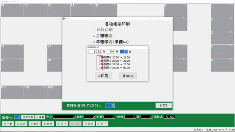Select VIP table tile 2

(222, 24)
